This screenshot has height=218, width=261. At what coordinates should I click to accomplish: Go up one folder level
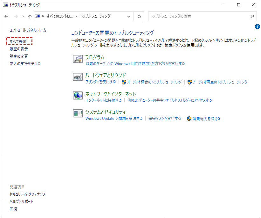30,16
